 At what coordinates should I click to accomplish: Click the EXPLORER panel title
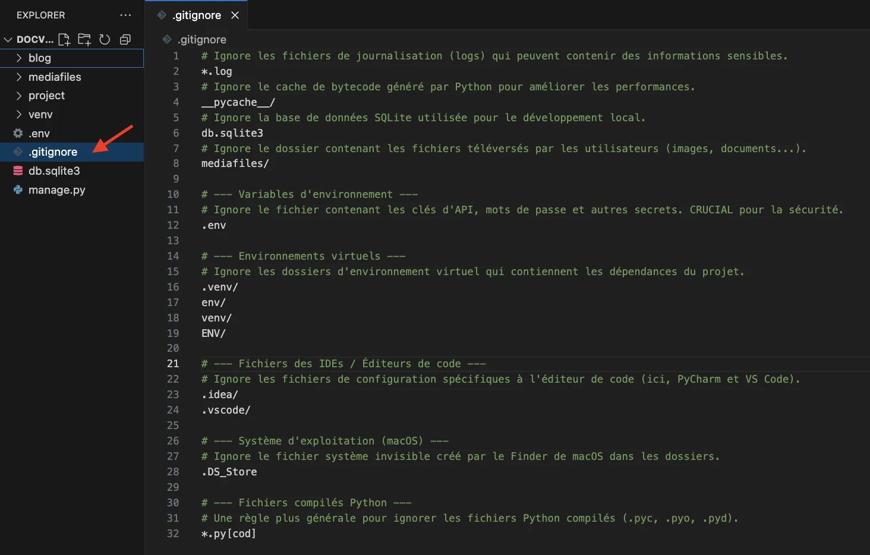tap(41, 15)
